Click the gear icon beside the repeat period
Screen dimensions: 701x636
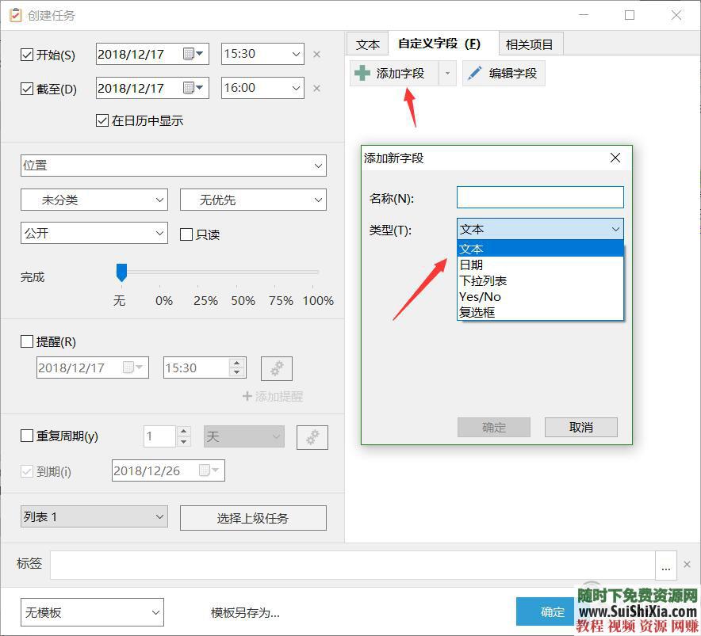(312, 436)
